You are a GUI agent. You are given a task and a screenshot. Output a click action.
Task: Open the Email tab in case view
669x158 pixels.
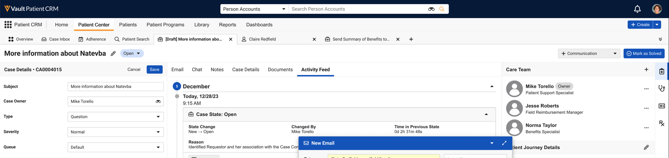point(177,69)
